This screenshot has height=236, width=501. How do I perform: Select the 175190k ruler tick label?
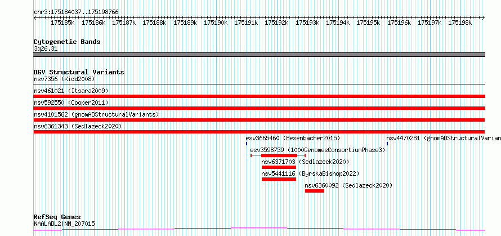click(x=216, y=23)
